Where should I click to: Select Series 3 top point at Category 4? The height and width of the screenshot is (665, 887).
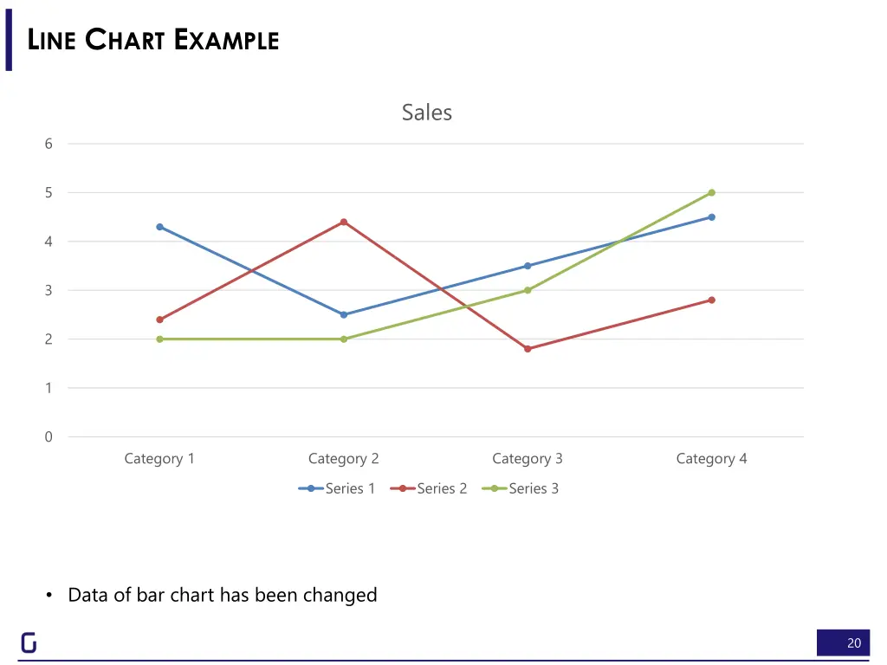point(712,193)
